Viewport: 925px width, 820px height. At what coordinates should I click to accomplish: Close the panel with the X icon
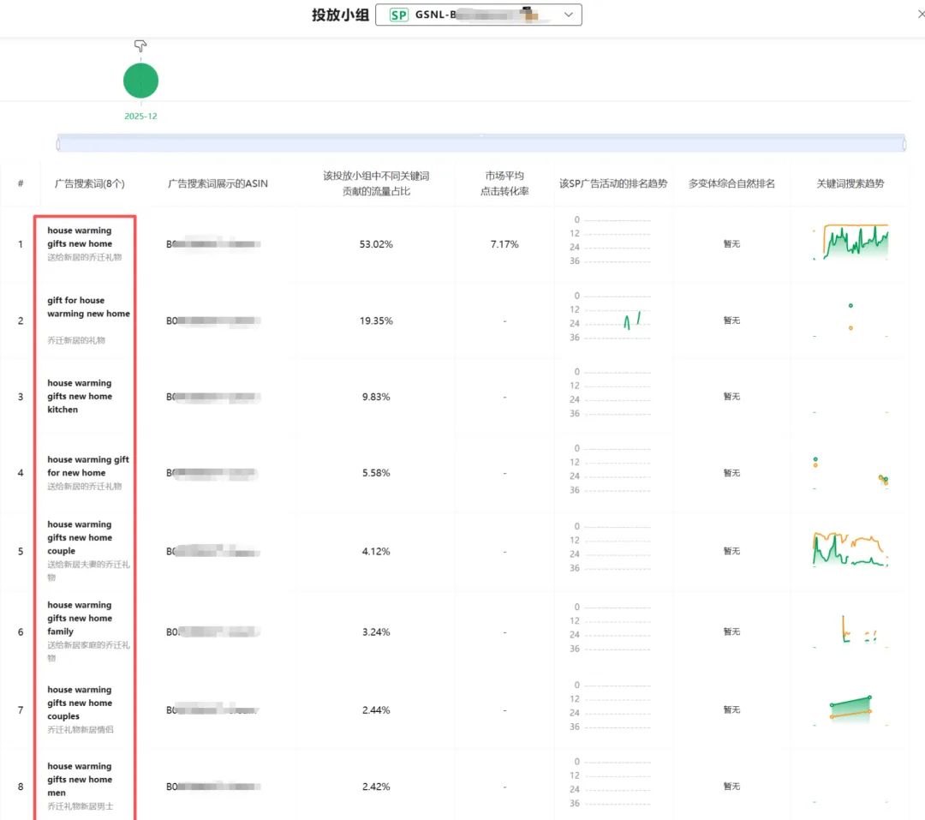tap(920, 15)
